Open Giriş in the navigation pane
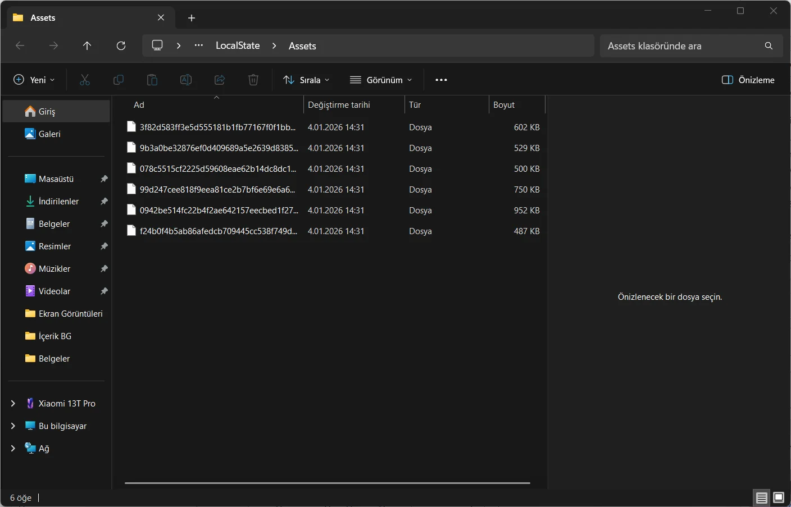The width and height of the screenshot is (791, 507). pos(56,111)
